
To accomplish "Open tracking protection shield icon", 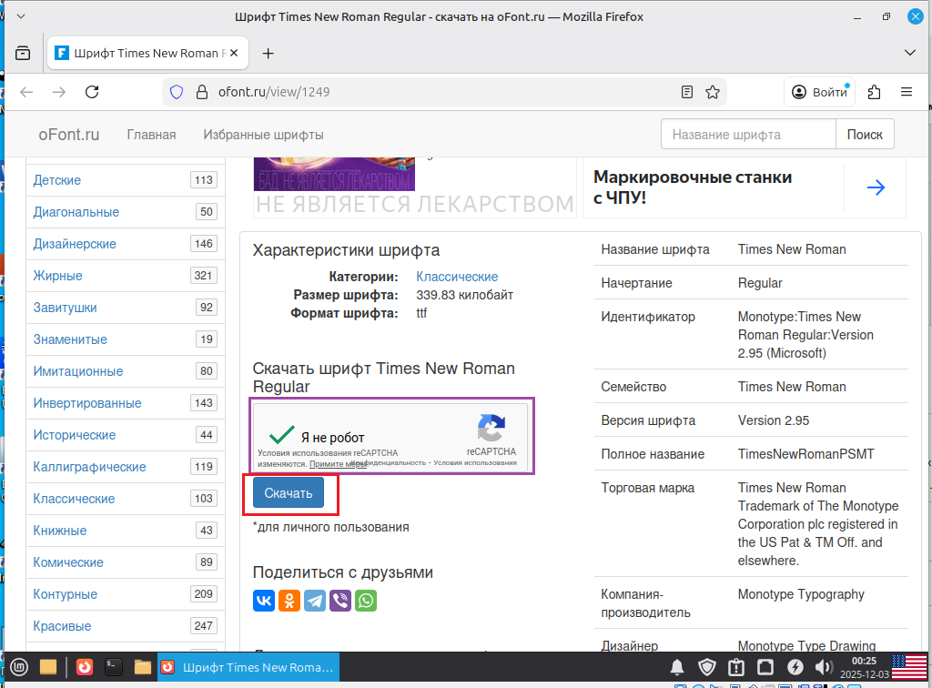I will click(x=177, y=92).
